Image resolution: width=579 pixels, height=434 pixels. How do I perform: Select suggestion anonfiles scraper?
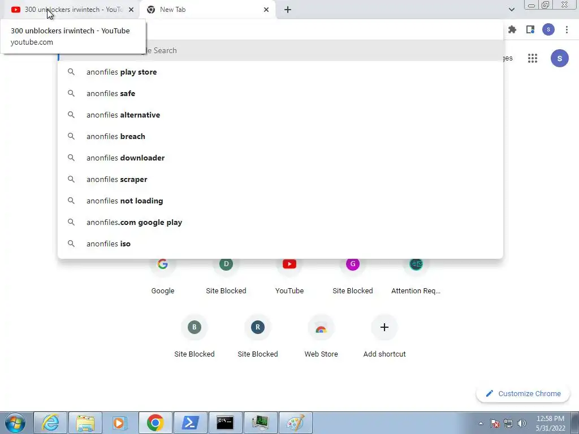[x=280, y=179]
